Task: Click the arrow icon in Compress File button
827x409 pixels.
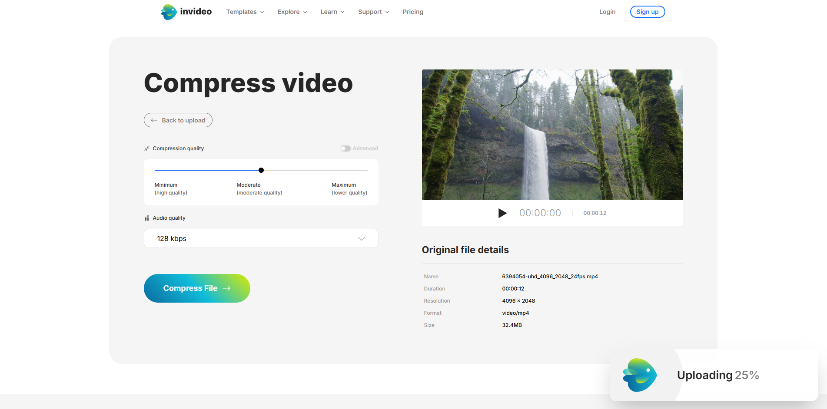Action: [227, 288]
